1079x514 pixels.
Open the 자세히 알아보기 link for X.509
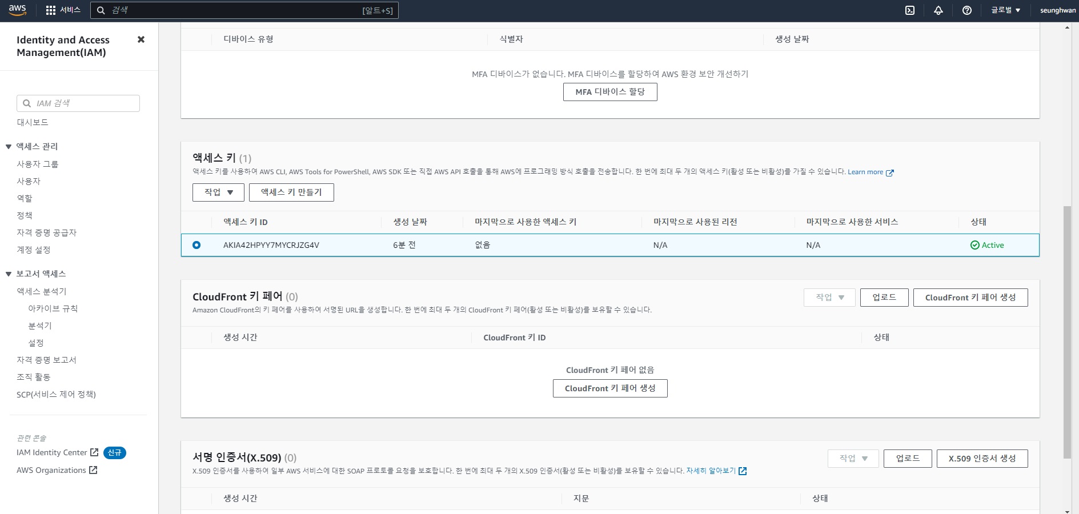tap(711, 471)
